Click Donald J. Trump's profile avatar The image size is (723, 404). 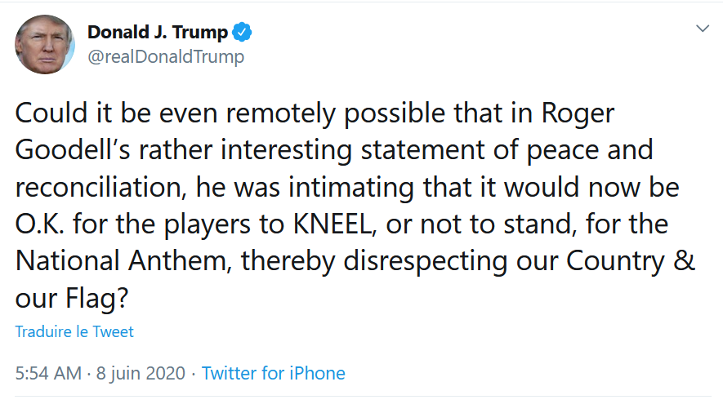tap(46, 44)
